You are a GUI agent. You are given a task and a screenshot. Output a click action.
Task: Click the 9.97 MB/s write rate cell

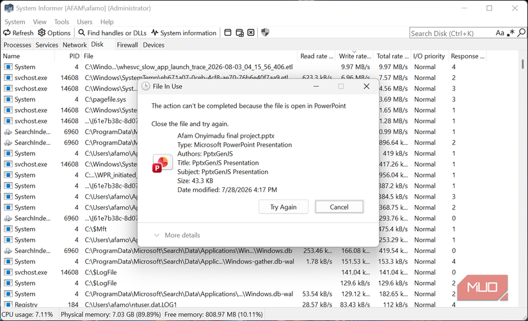355,67
